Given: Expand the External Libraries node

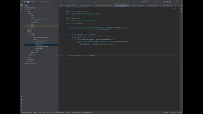Looking at the screenshot, I should coord(24,63).
